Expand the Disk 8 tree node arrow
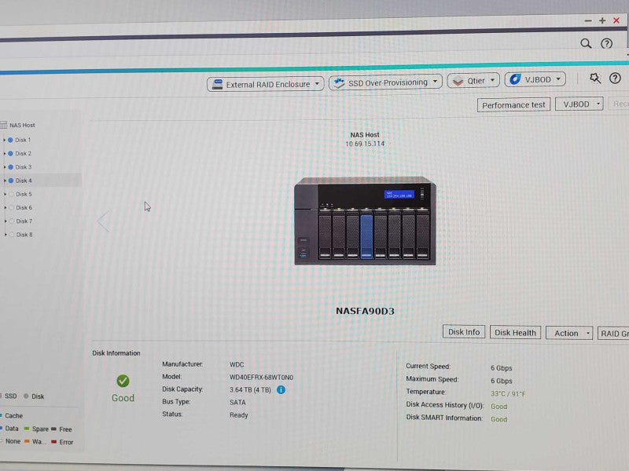 [6, 235]
